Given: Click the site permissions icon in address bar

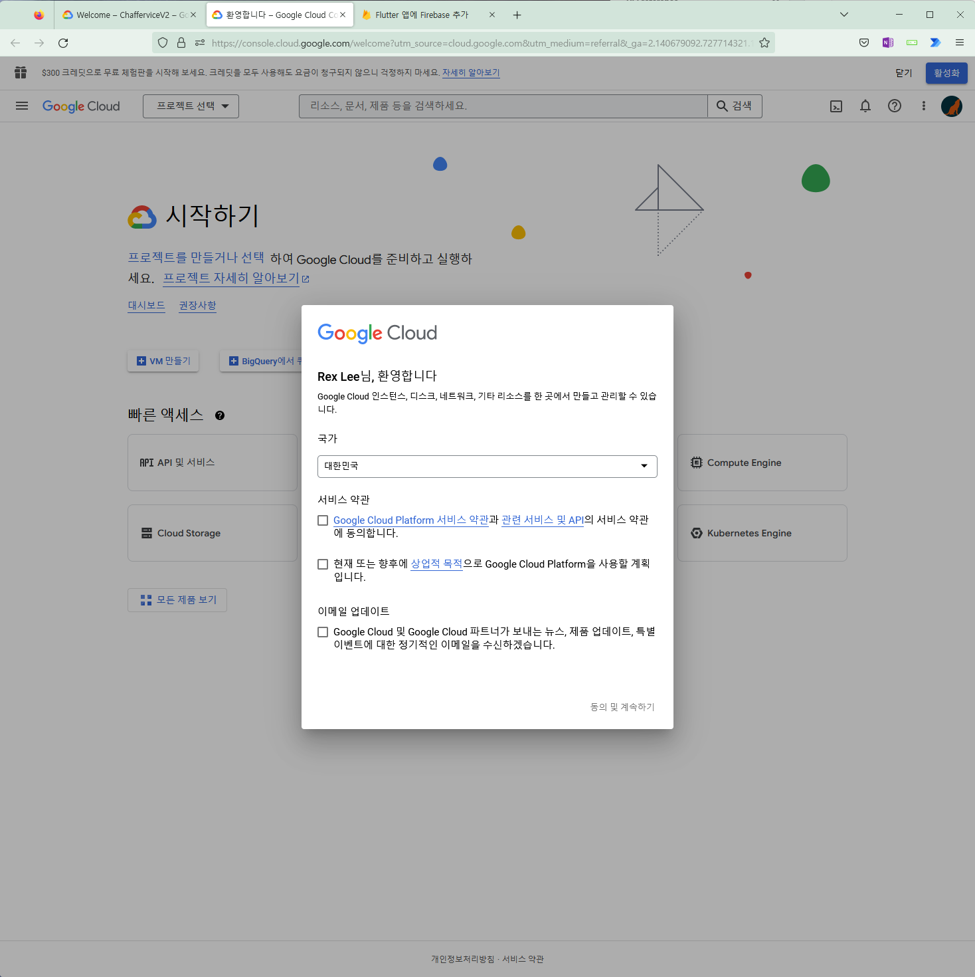Looking at the screenshot, I should pos(200,43).
